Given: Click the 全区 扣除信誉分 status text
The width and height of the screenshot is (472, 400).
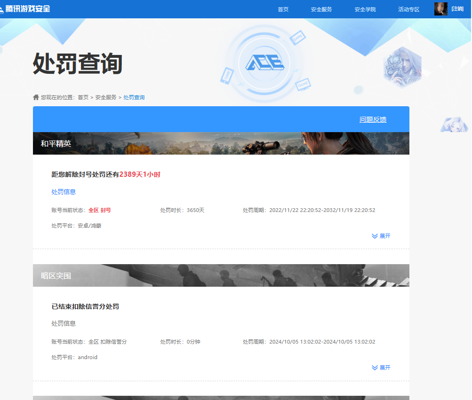Looking at the screenshot, I should [x=108, y=342].
